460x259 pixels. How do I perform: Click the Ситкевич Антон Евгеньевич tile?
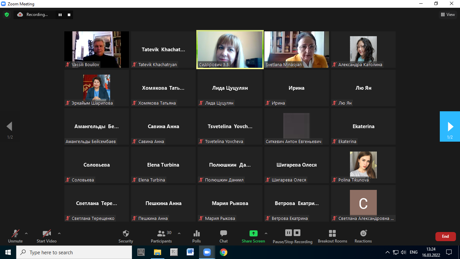tap(297, 126)
